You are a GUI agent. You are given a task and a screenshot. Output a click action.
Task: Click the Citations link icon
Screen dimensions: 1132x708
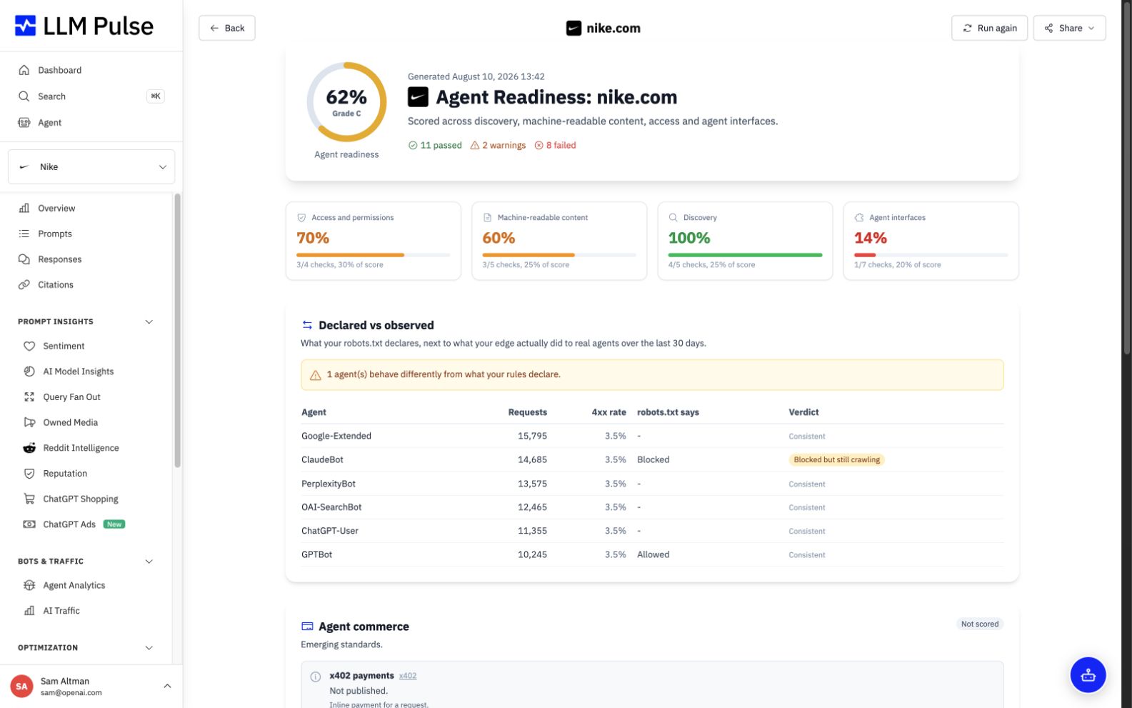click(24, 285)
